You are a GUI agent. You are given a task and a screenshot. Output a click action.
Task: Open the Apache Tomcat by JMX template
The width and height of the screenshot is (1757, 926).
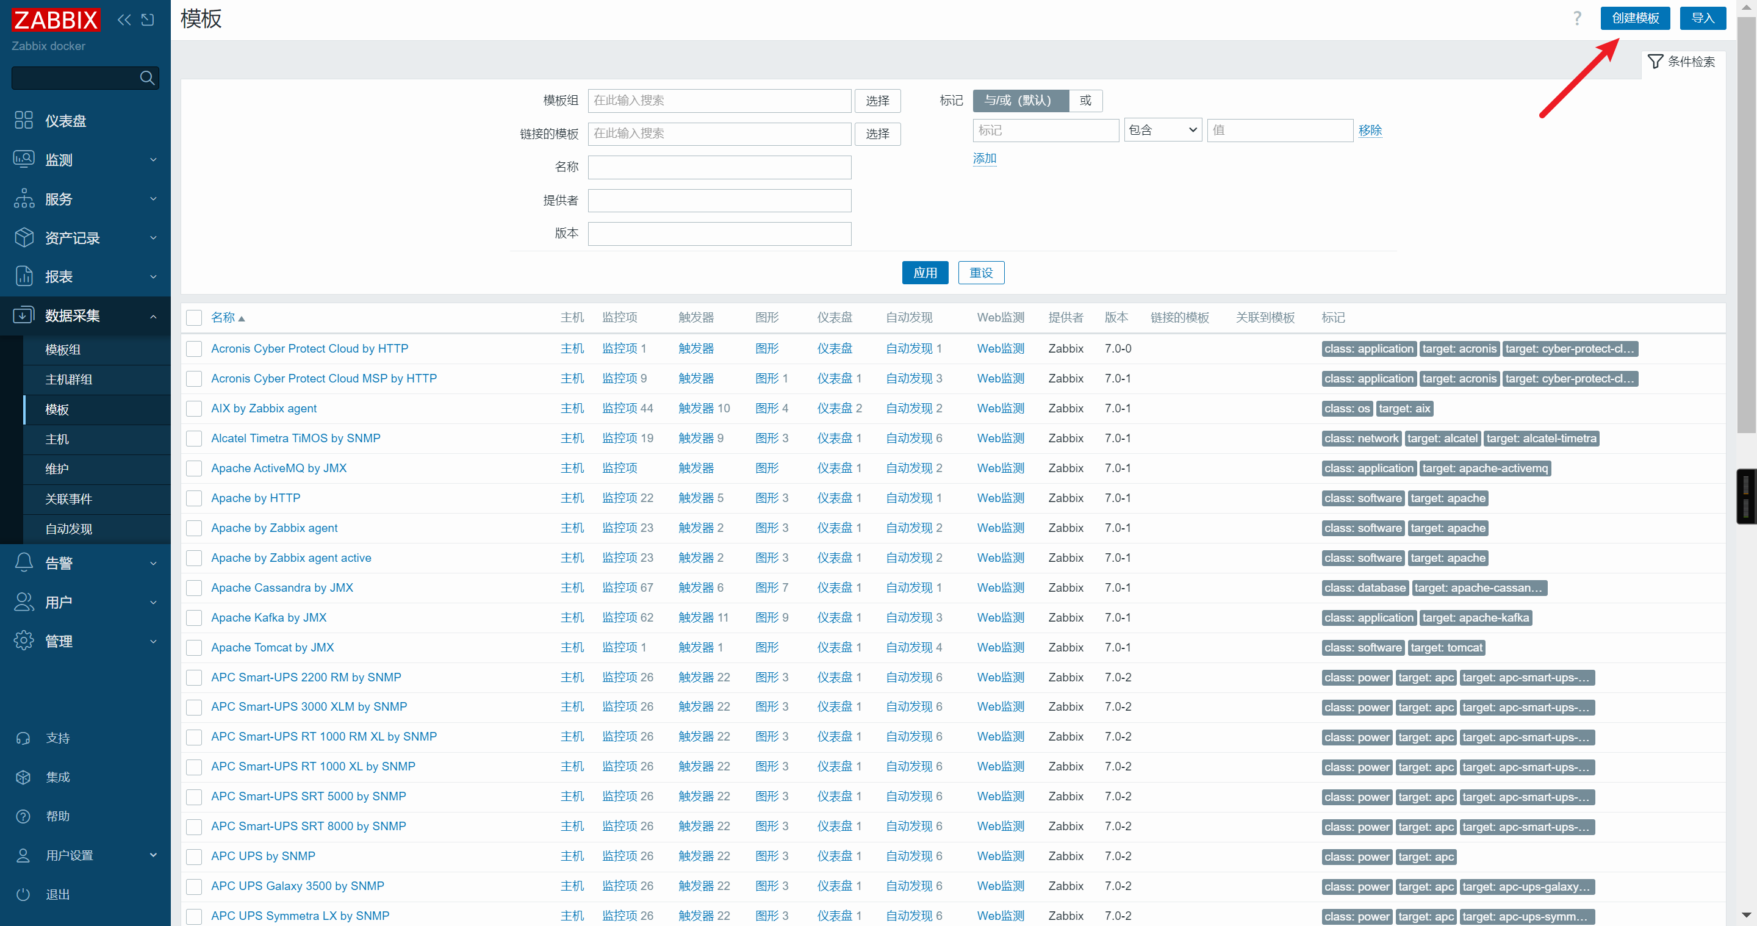(x=272, y=648)
